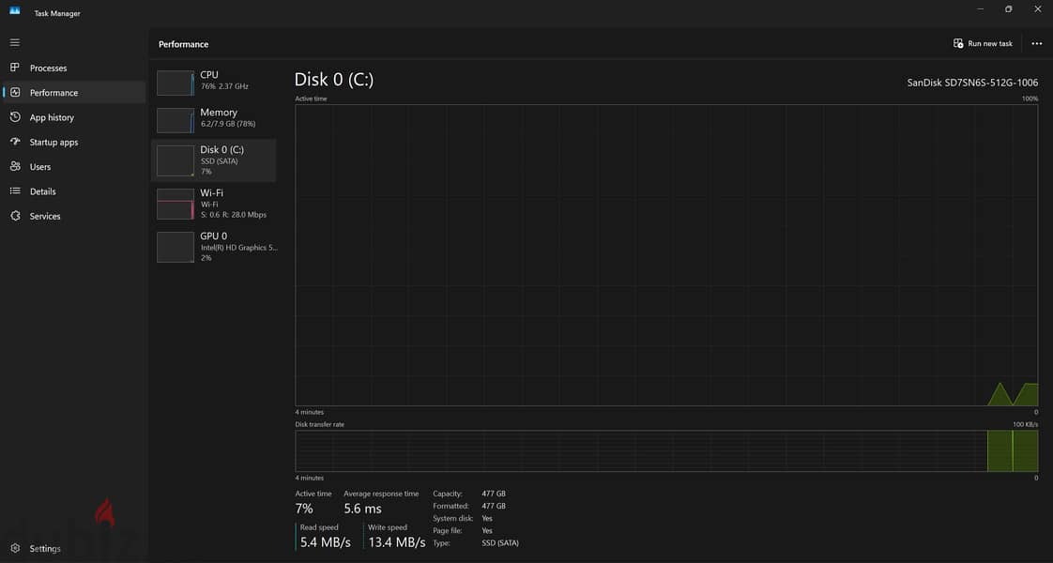1053x563 pixels.
Task: Click the Write speed 13.4 MB/s value
Action: point(397,542)
